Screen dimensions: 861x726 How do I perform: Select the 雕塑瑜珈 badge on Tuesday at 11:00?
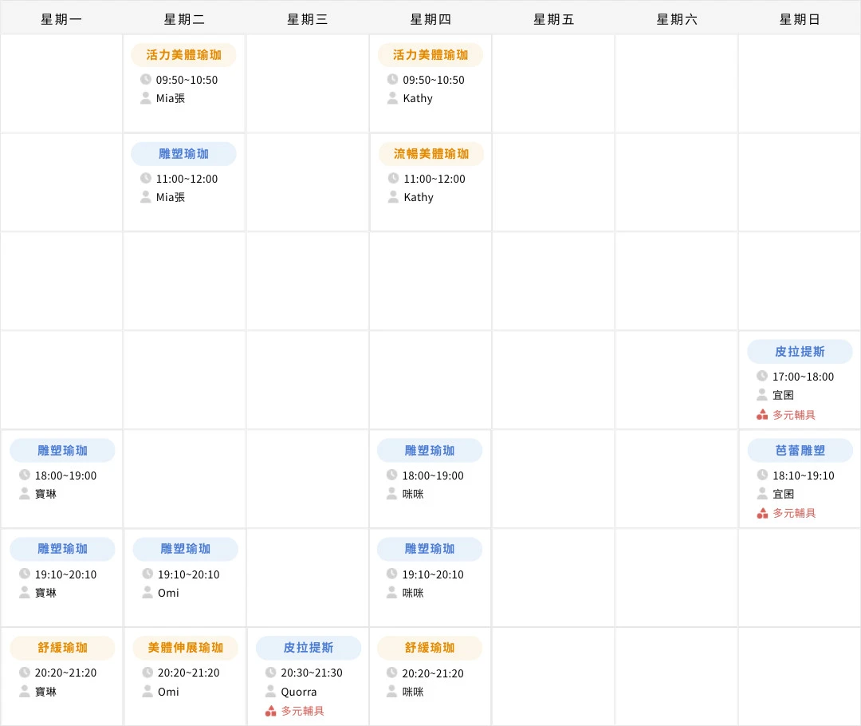tap(184, 153)
